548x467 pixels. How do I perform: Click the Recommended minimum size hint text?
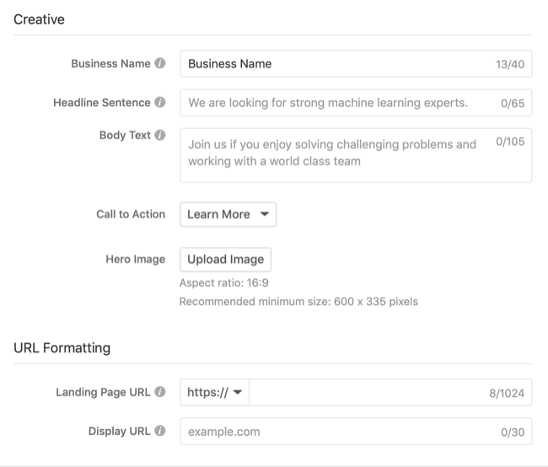298,301
